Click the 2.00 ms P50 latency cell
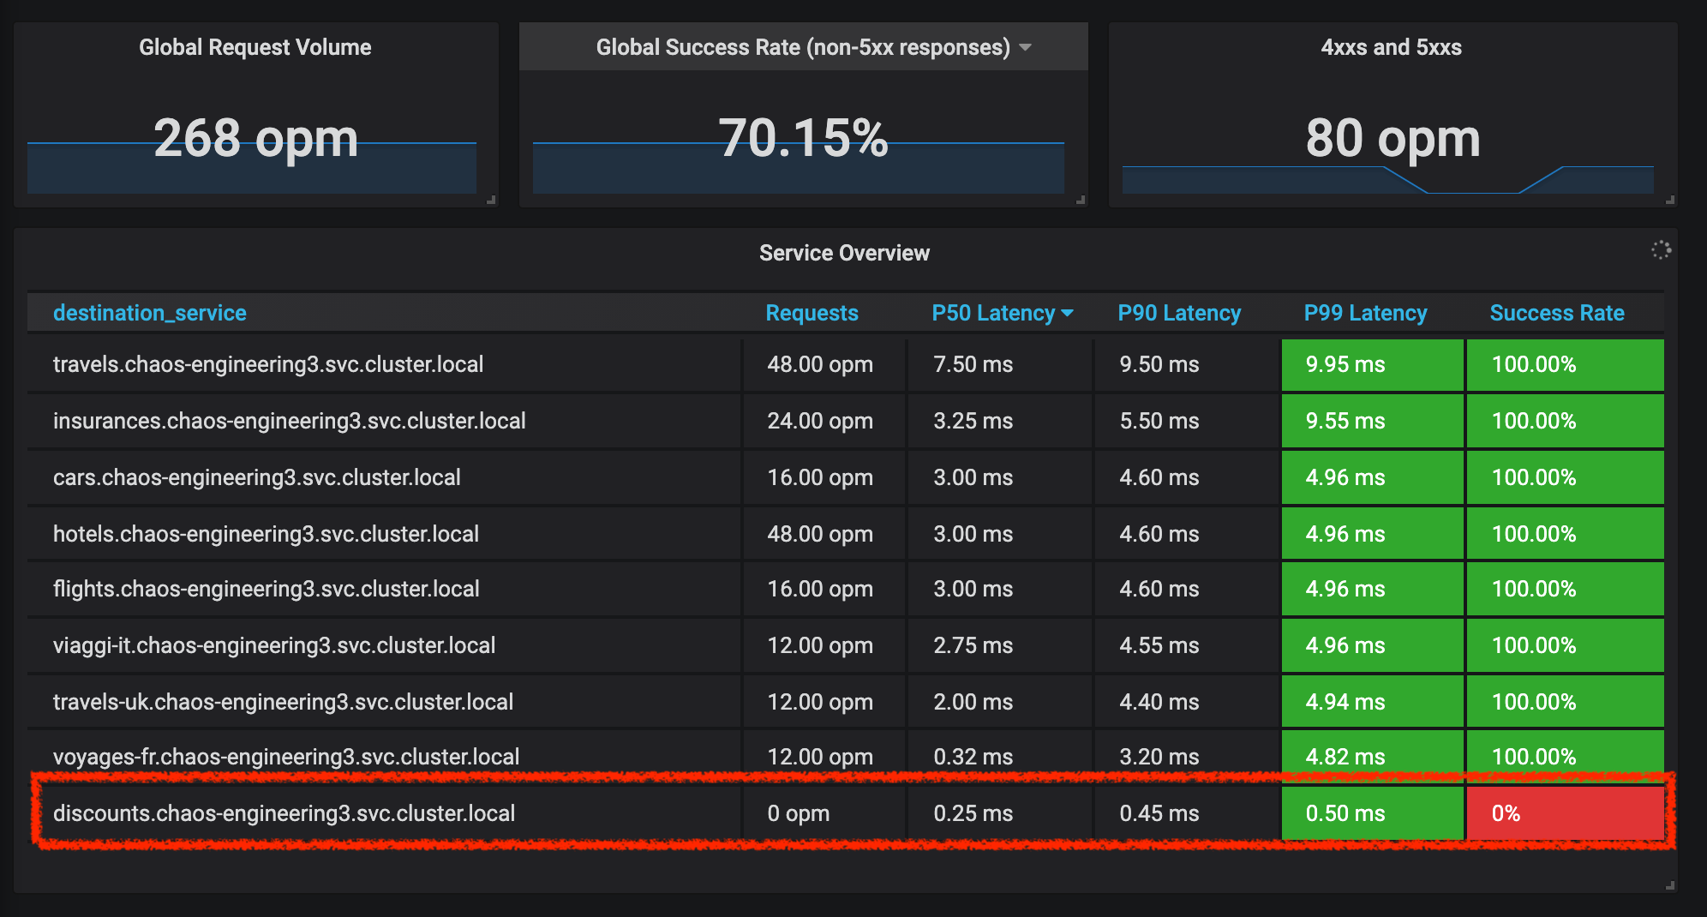1707x917 pixels. (x=1000, y=702)
